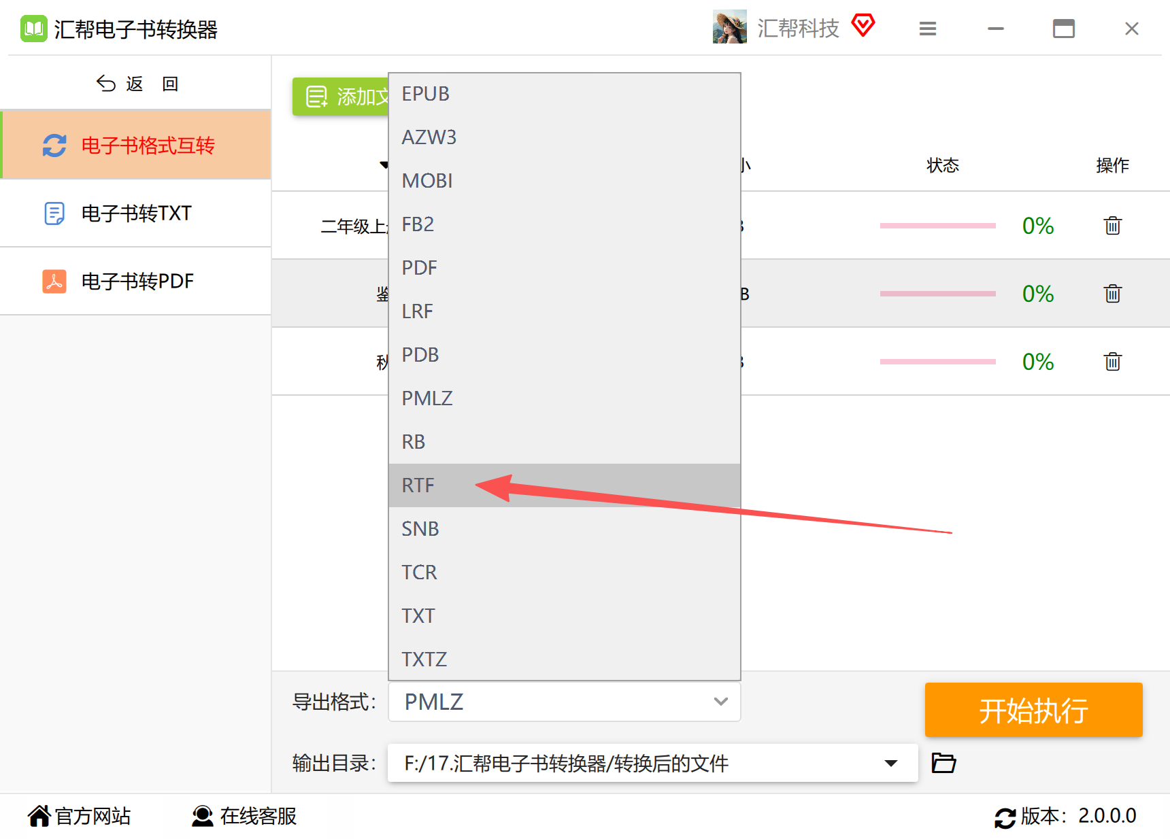Collapse the 导出格式 PMLZ dropdown
Viewport: 1170px width, 839px height.
[x=564, y=702]
